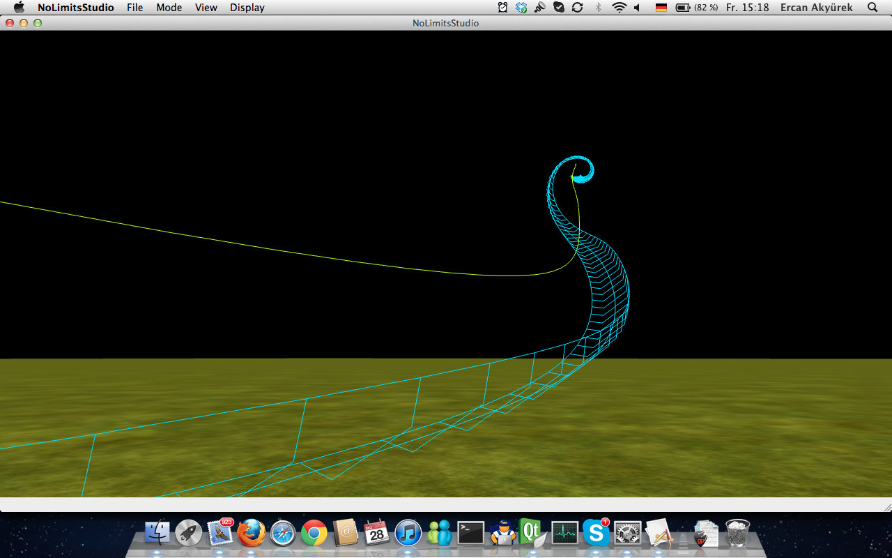The height and width of the screenshot is (558, 892).
Task: Open Skype from the Dock
Action: (596, 533)
